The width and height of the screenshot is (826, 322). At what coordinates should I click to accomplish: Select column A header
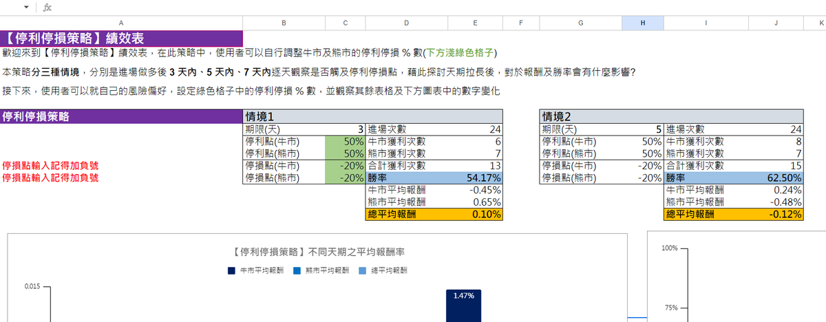tap(121, 23)
